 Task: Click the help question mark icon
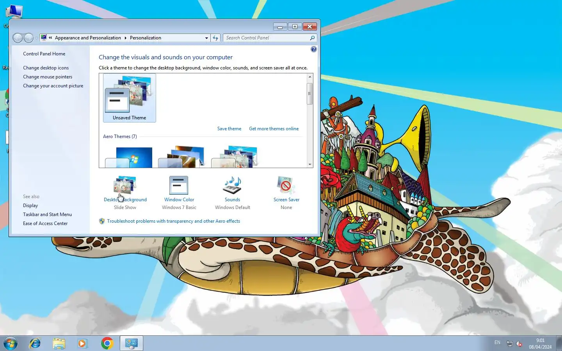tap(313, 49)
